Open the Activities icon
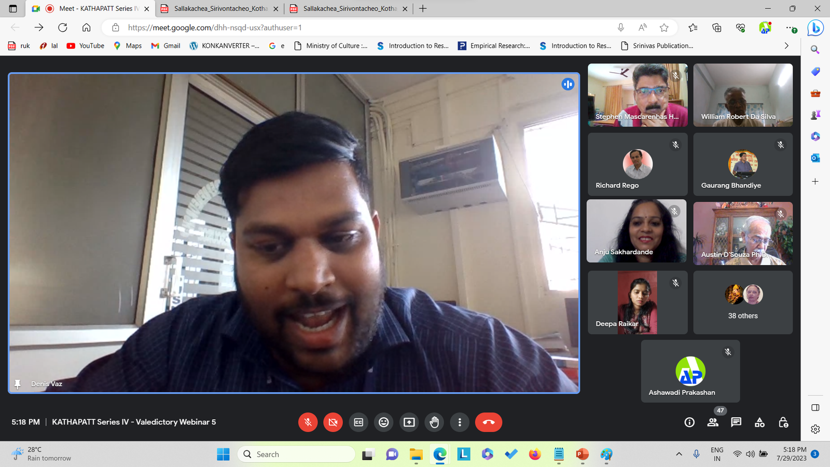 tap(759, 422)
